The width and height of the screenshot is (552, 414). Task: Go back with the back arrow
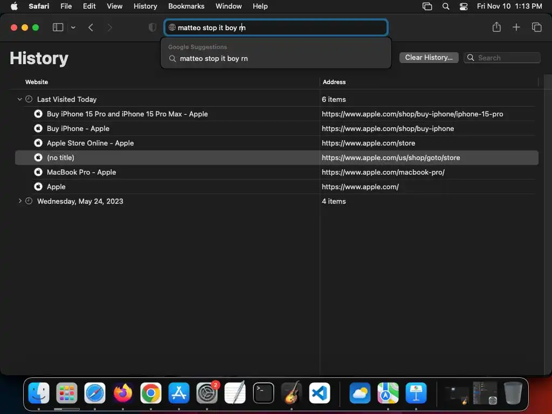tap(91, 27)
